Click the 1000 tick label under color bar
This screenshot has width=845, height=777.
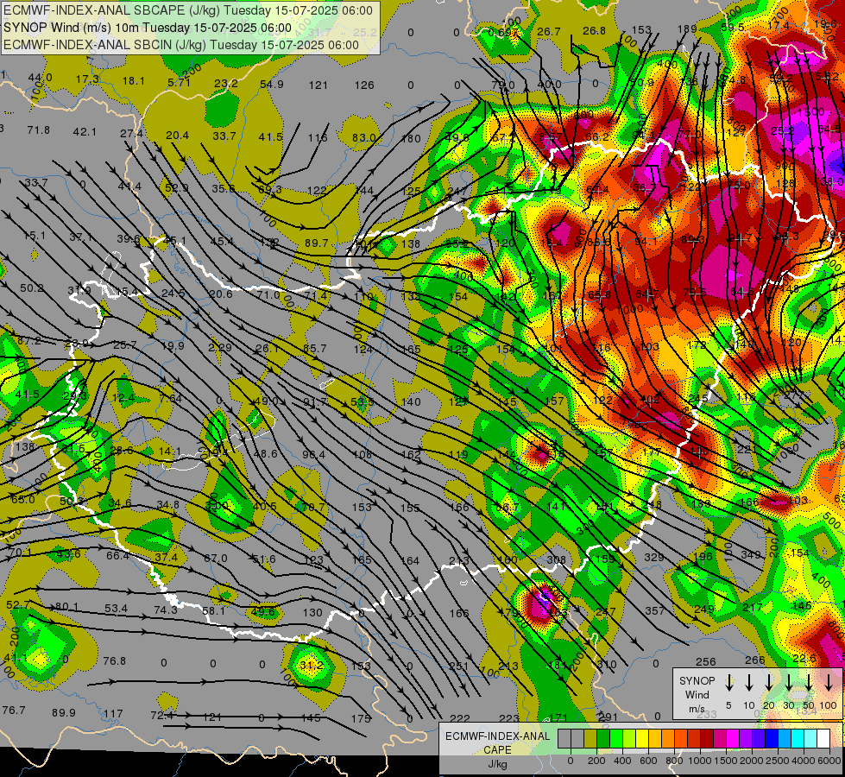[700, 761]
